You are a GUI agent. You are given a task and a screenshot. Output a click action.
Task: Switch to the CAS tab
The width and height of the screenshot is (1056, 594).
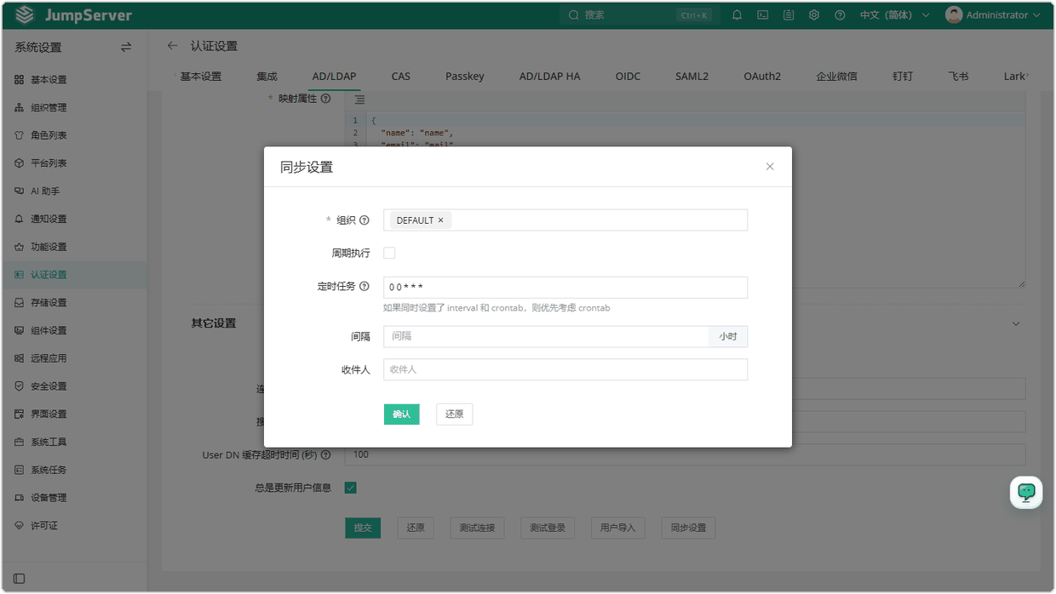tap(401, 77)
